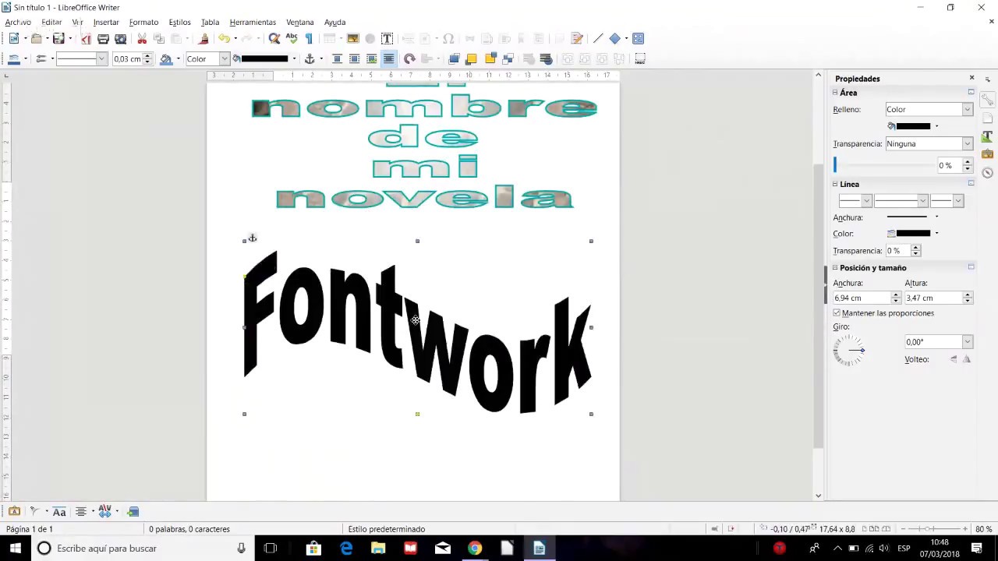Collapse the Área section
Image resolution: width=998 pixels, height=561 pixels.
[835, 93]
